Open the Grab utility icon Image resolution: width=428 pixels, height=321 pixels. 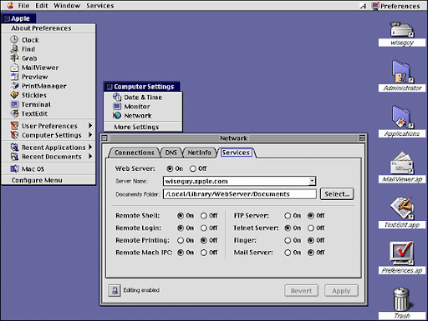point(14,58)
